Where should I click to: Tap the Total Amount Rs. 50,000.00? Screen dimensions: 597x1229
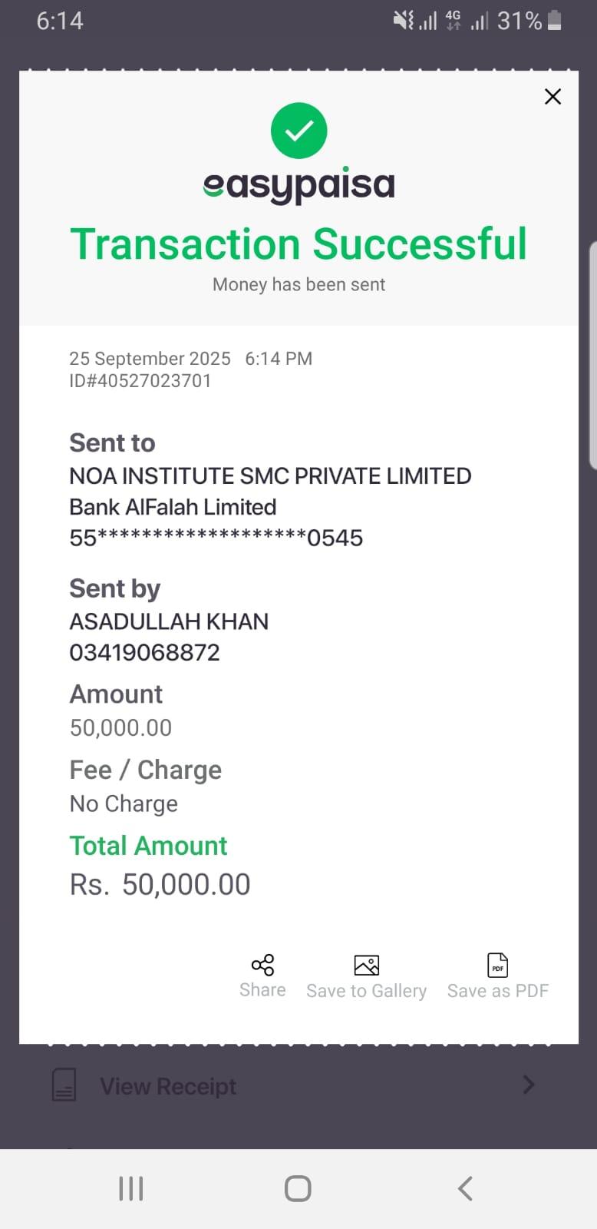[x=160, y=884]
